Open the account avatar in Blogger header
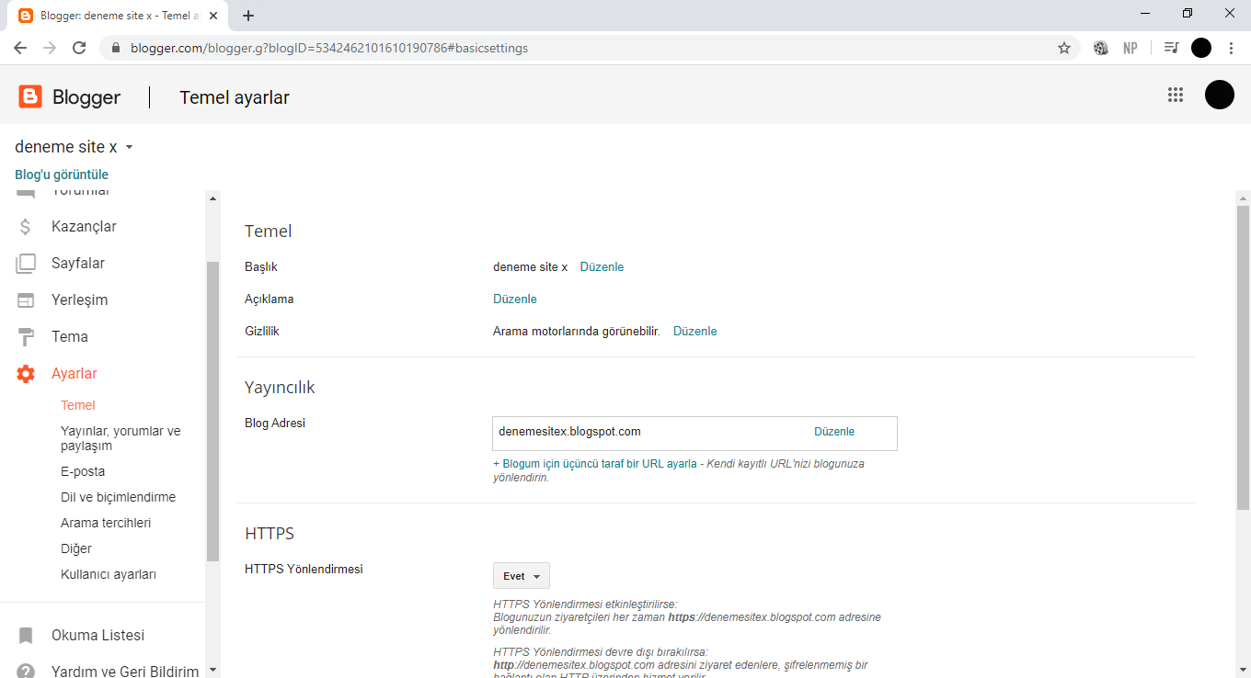The image size is (1251, 678). click(1220, 95)
